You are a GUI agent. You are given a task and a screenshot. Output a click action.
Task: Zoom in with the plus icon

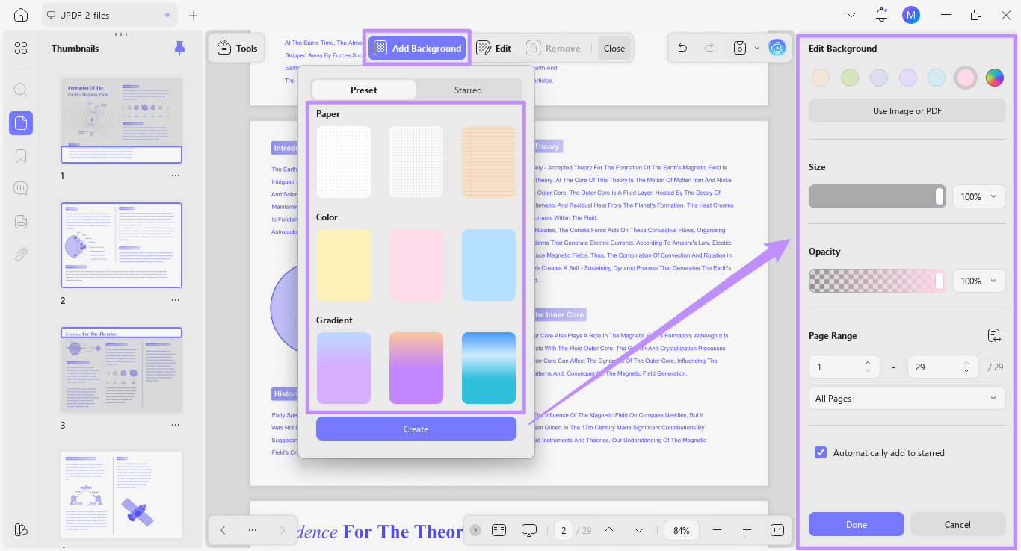click(x=747, y=530)
